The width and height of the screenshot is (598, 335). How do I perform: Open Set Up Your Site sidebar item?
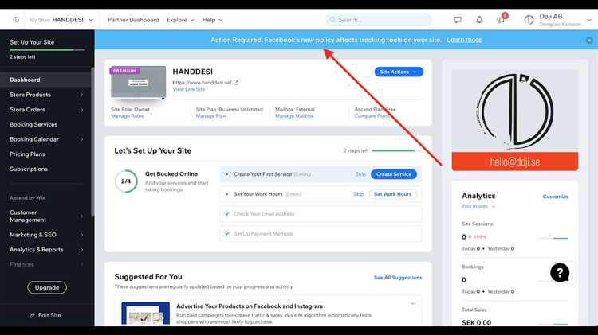[32, 42]
